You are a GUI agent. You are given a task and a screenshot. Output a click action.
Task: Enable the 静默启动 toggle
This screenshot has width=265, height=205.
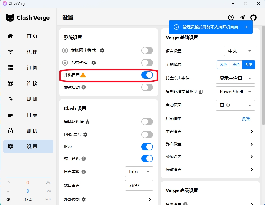(147, 87)
